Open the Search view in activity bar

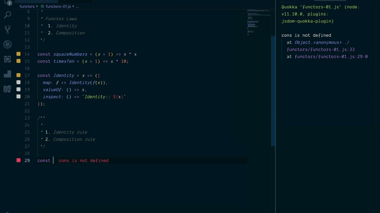click(7, 15)
